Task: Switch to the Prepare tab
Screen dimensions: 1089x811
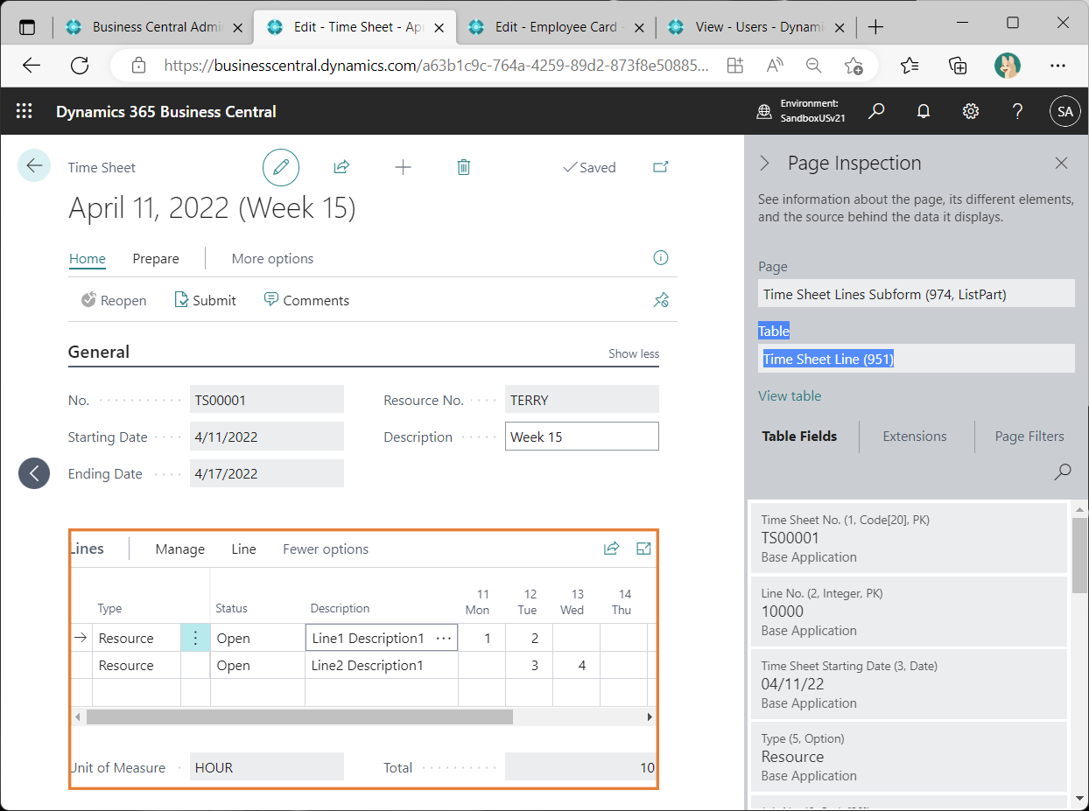Action: coord(156,259)
